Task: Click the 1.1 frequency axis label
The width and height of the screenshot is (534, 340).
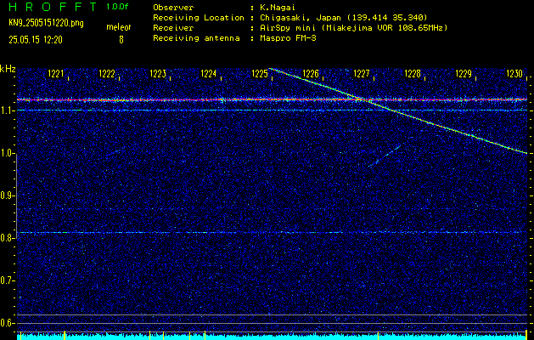Action: [6, 110]
